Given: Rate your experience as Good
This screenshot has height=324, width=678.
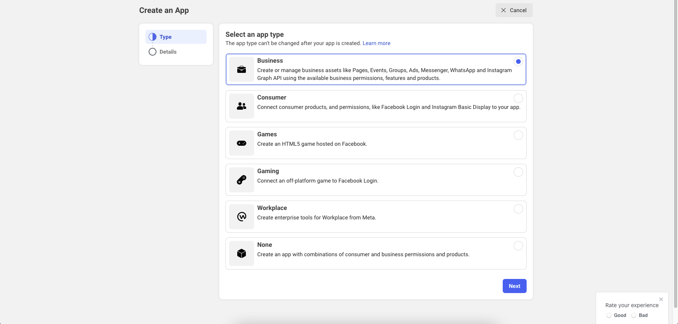Looking at the screenshot, I should (609, 315).
